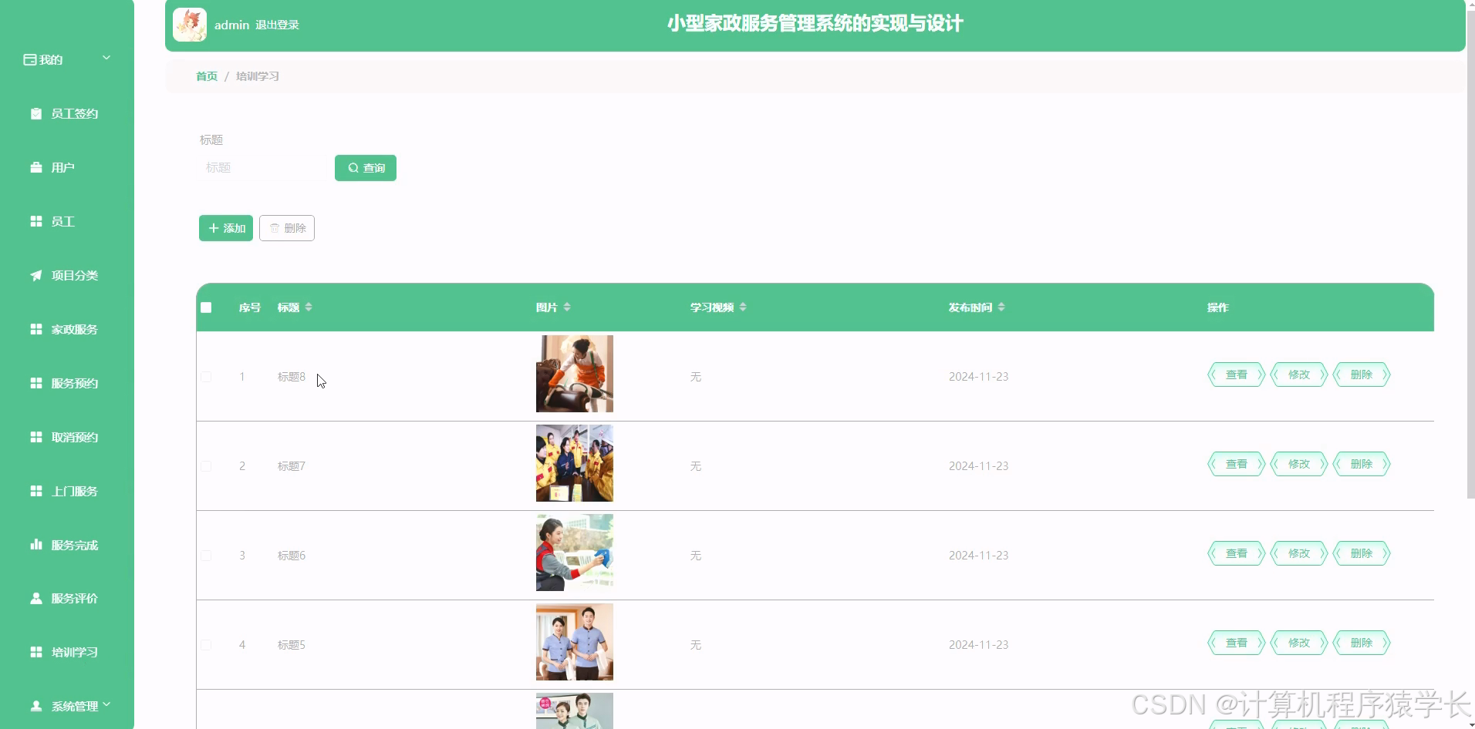Expand the 系统管理 submenu chevron
Screen dimensions: 1475x729
(x=106, y=704)
